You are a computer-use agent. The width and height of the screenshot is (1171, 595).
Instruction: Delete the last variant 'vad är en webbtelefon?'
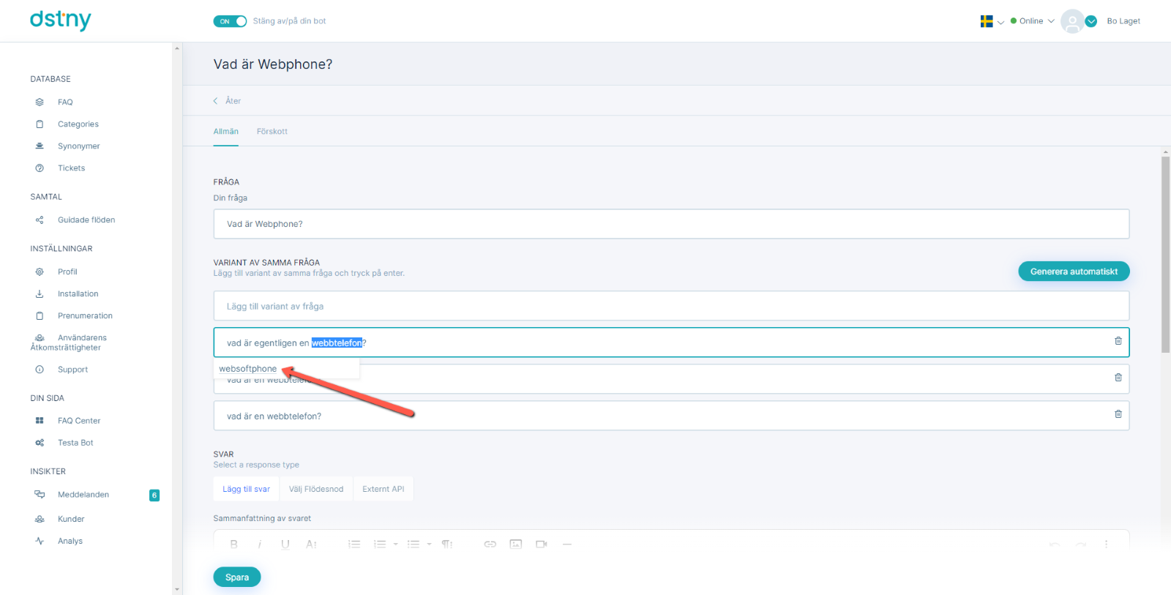point(1118,414)
